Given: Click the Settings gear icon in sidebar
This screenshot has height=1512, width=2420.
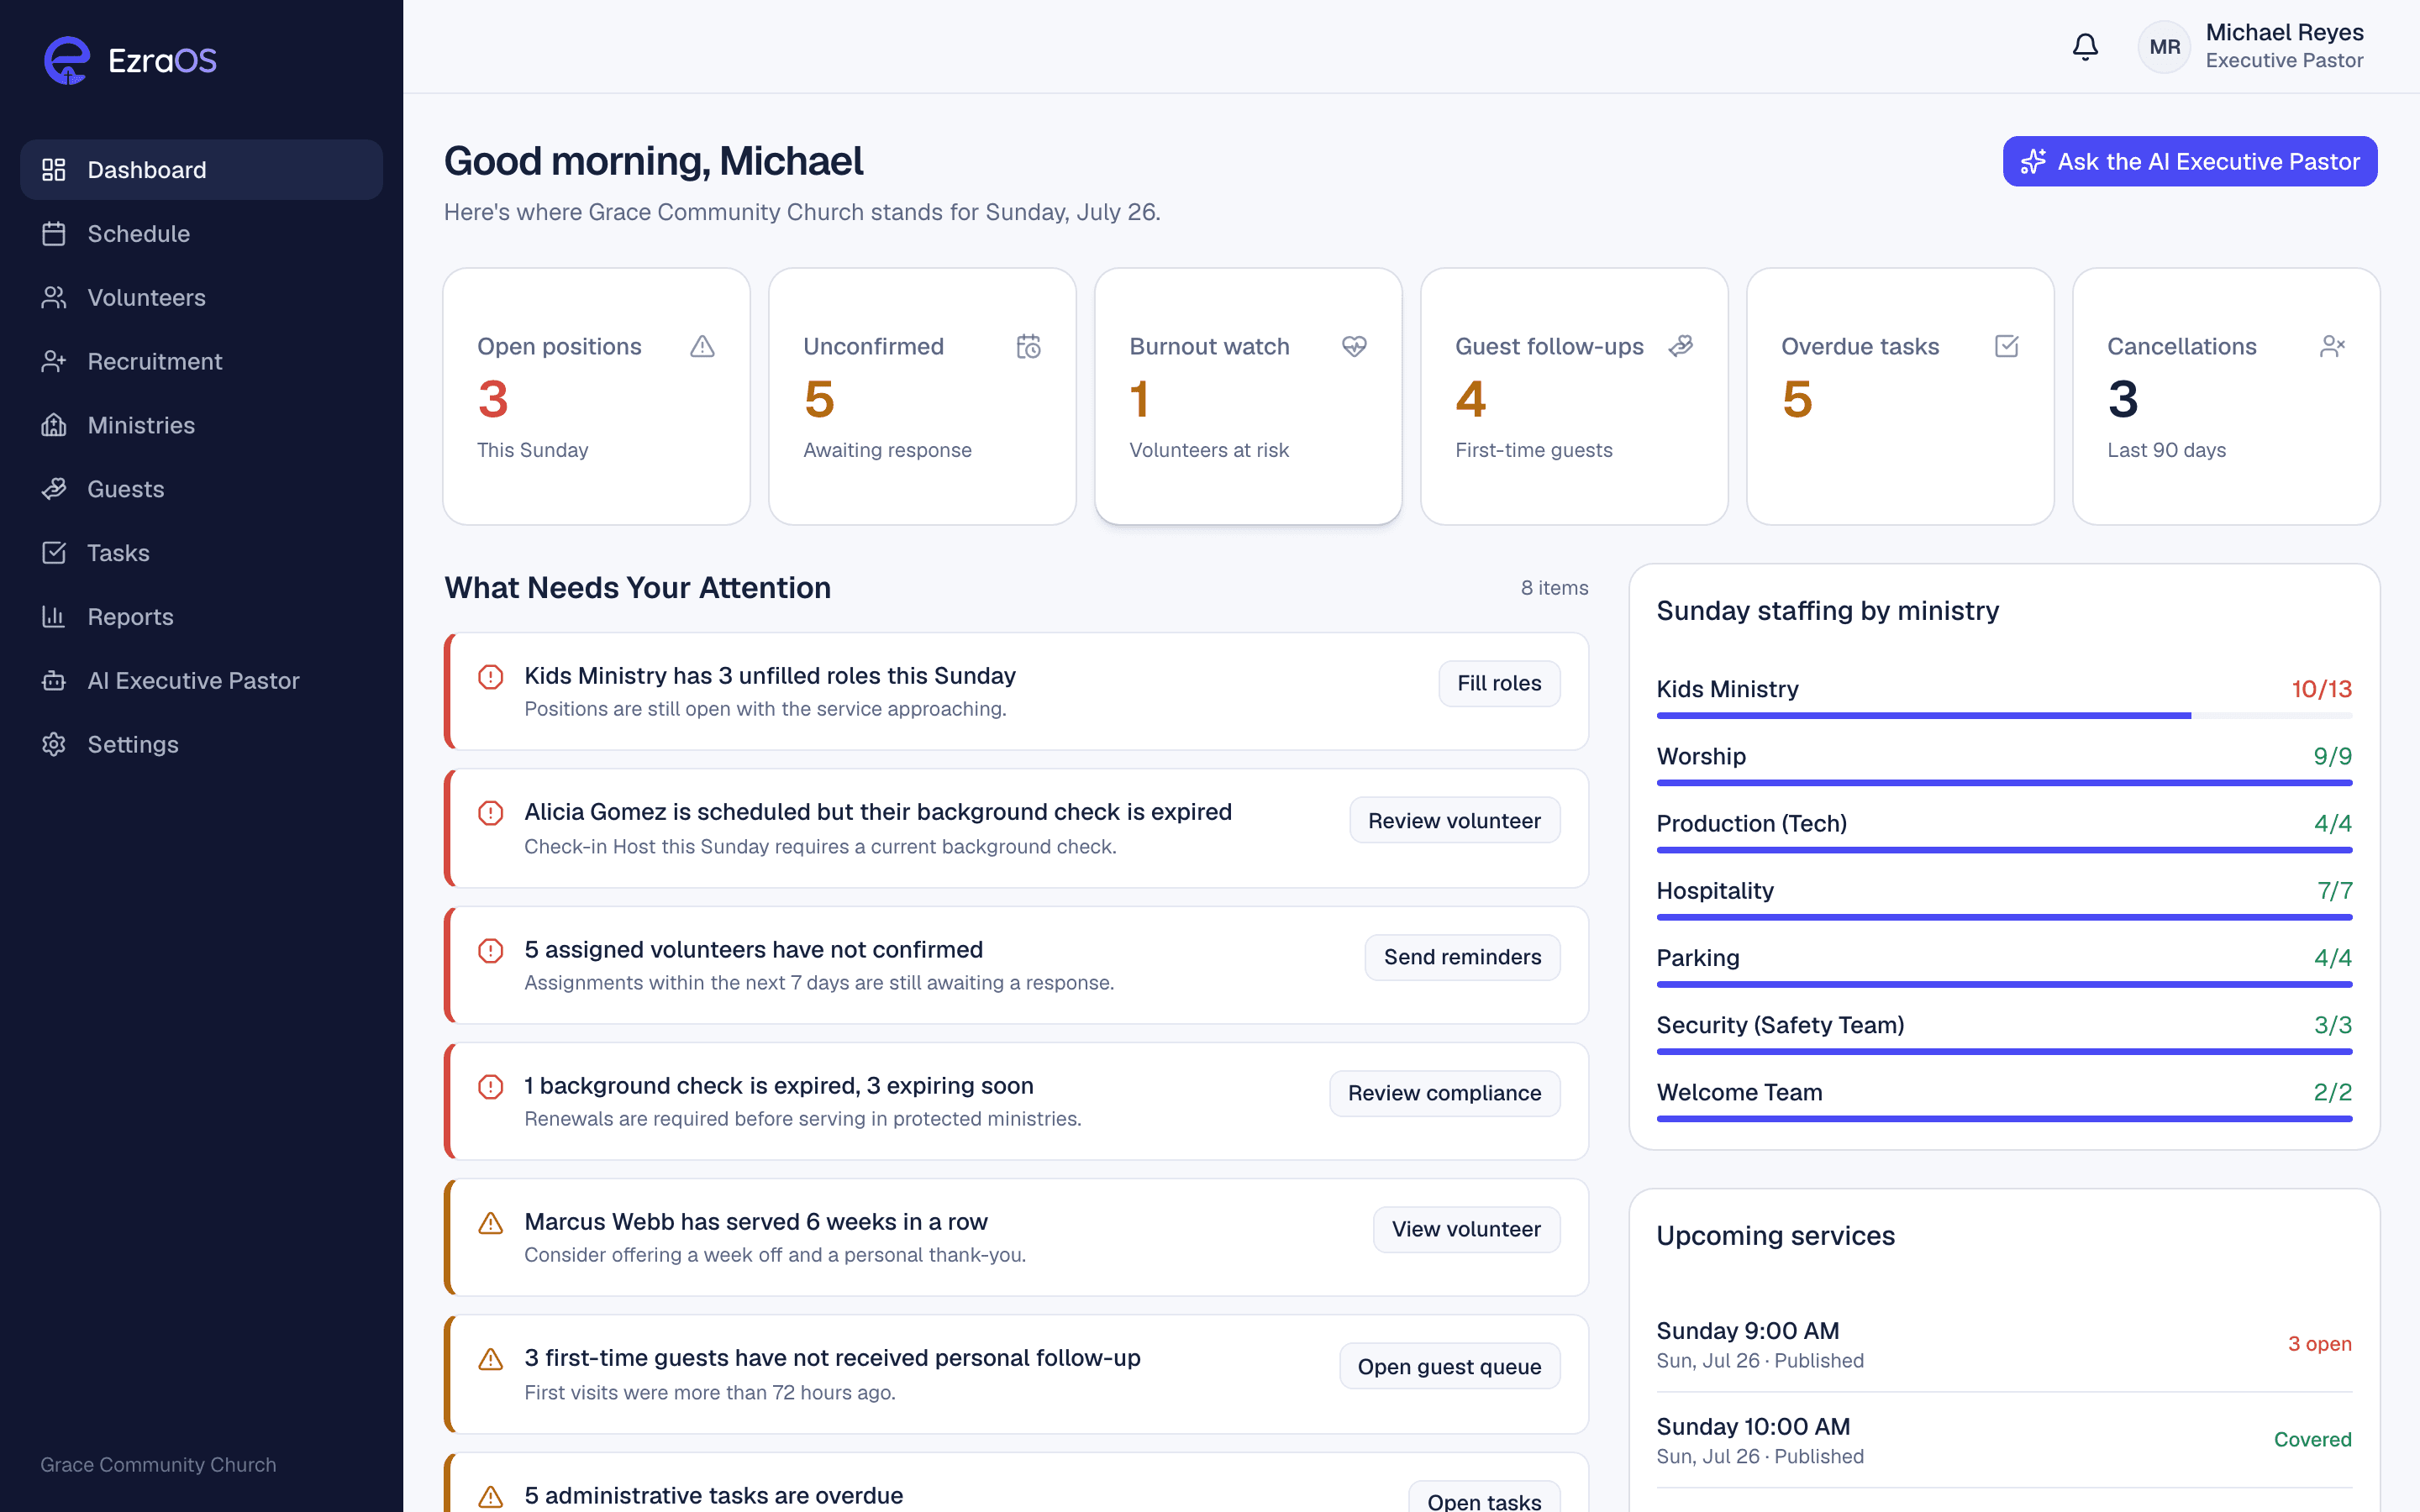Looking at the screenshot, I should click(54, 745).
